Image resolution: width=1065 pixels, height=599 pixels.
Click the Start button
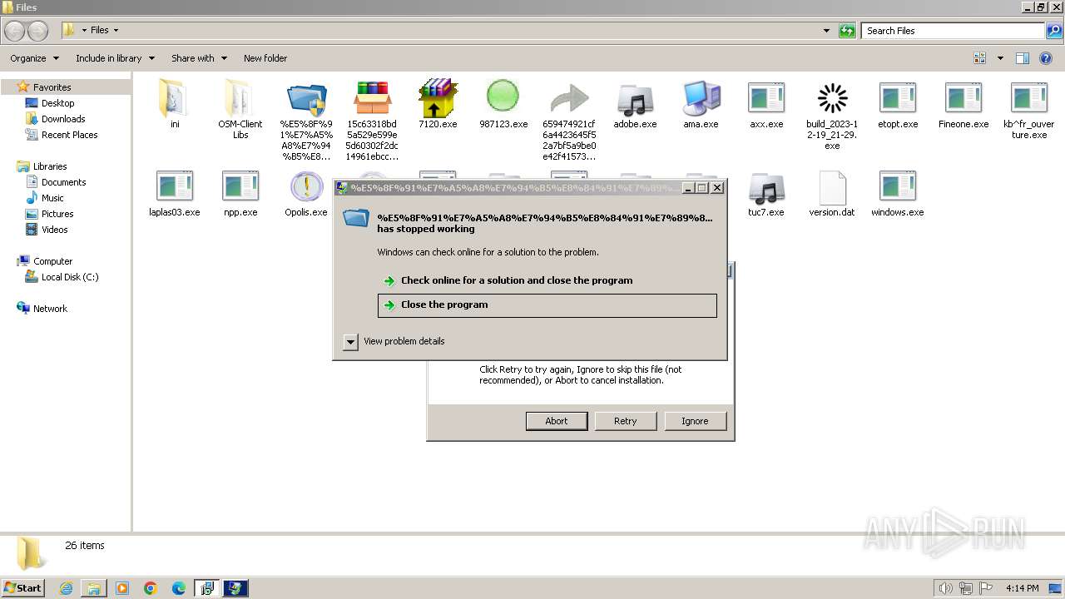coord(23,588)
